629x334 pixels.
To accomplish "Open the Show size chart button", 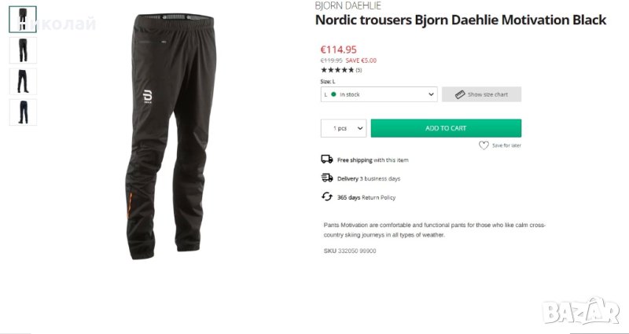I will pyautogui.click(x=481, y=94).
